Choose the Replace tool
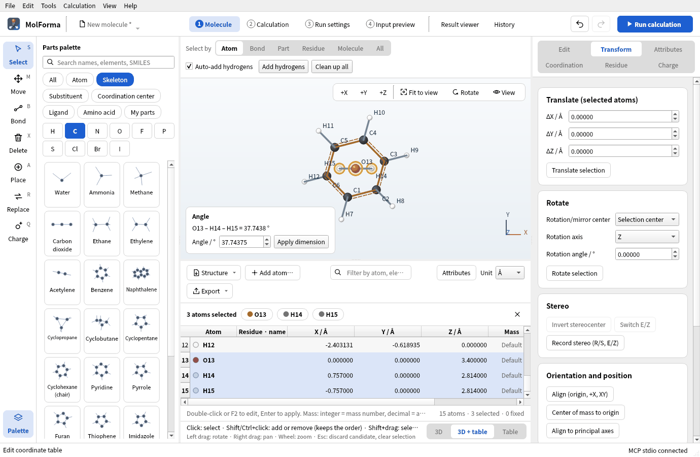700x457 pixels. click(18, 202)
